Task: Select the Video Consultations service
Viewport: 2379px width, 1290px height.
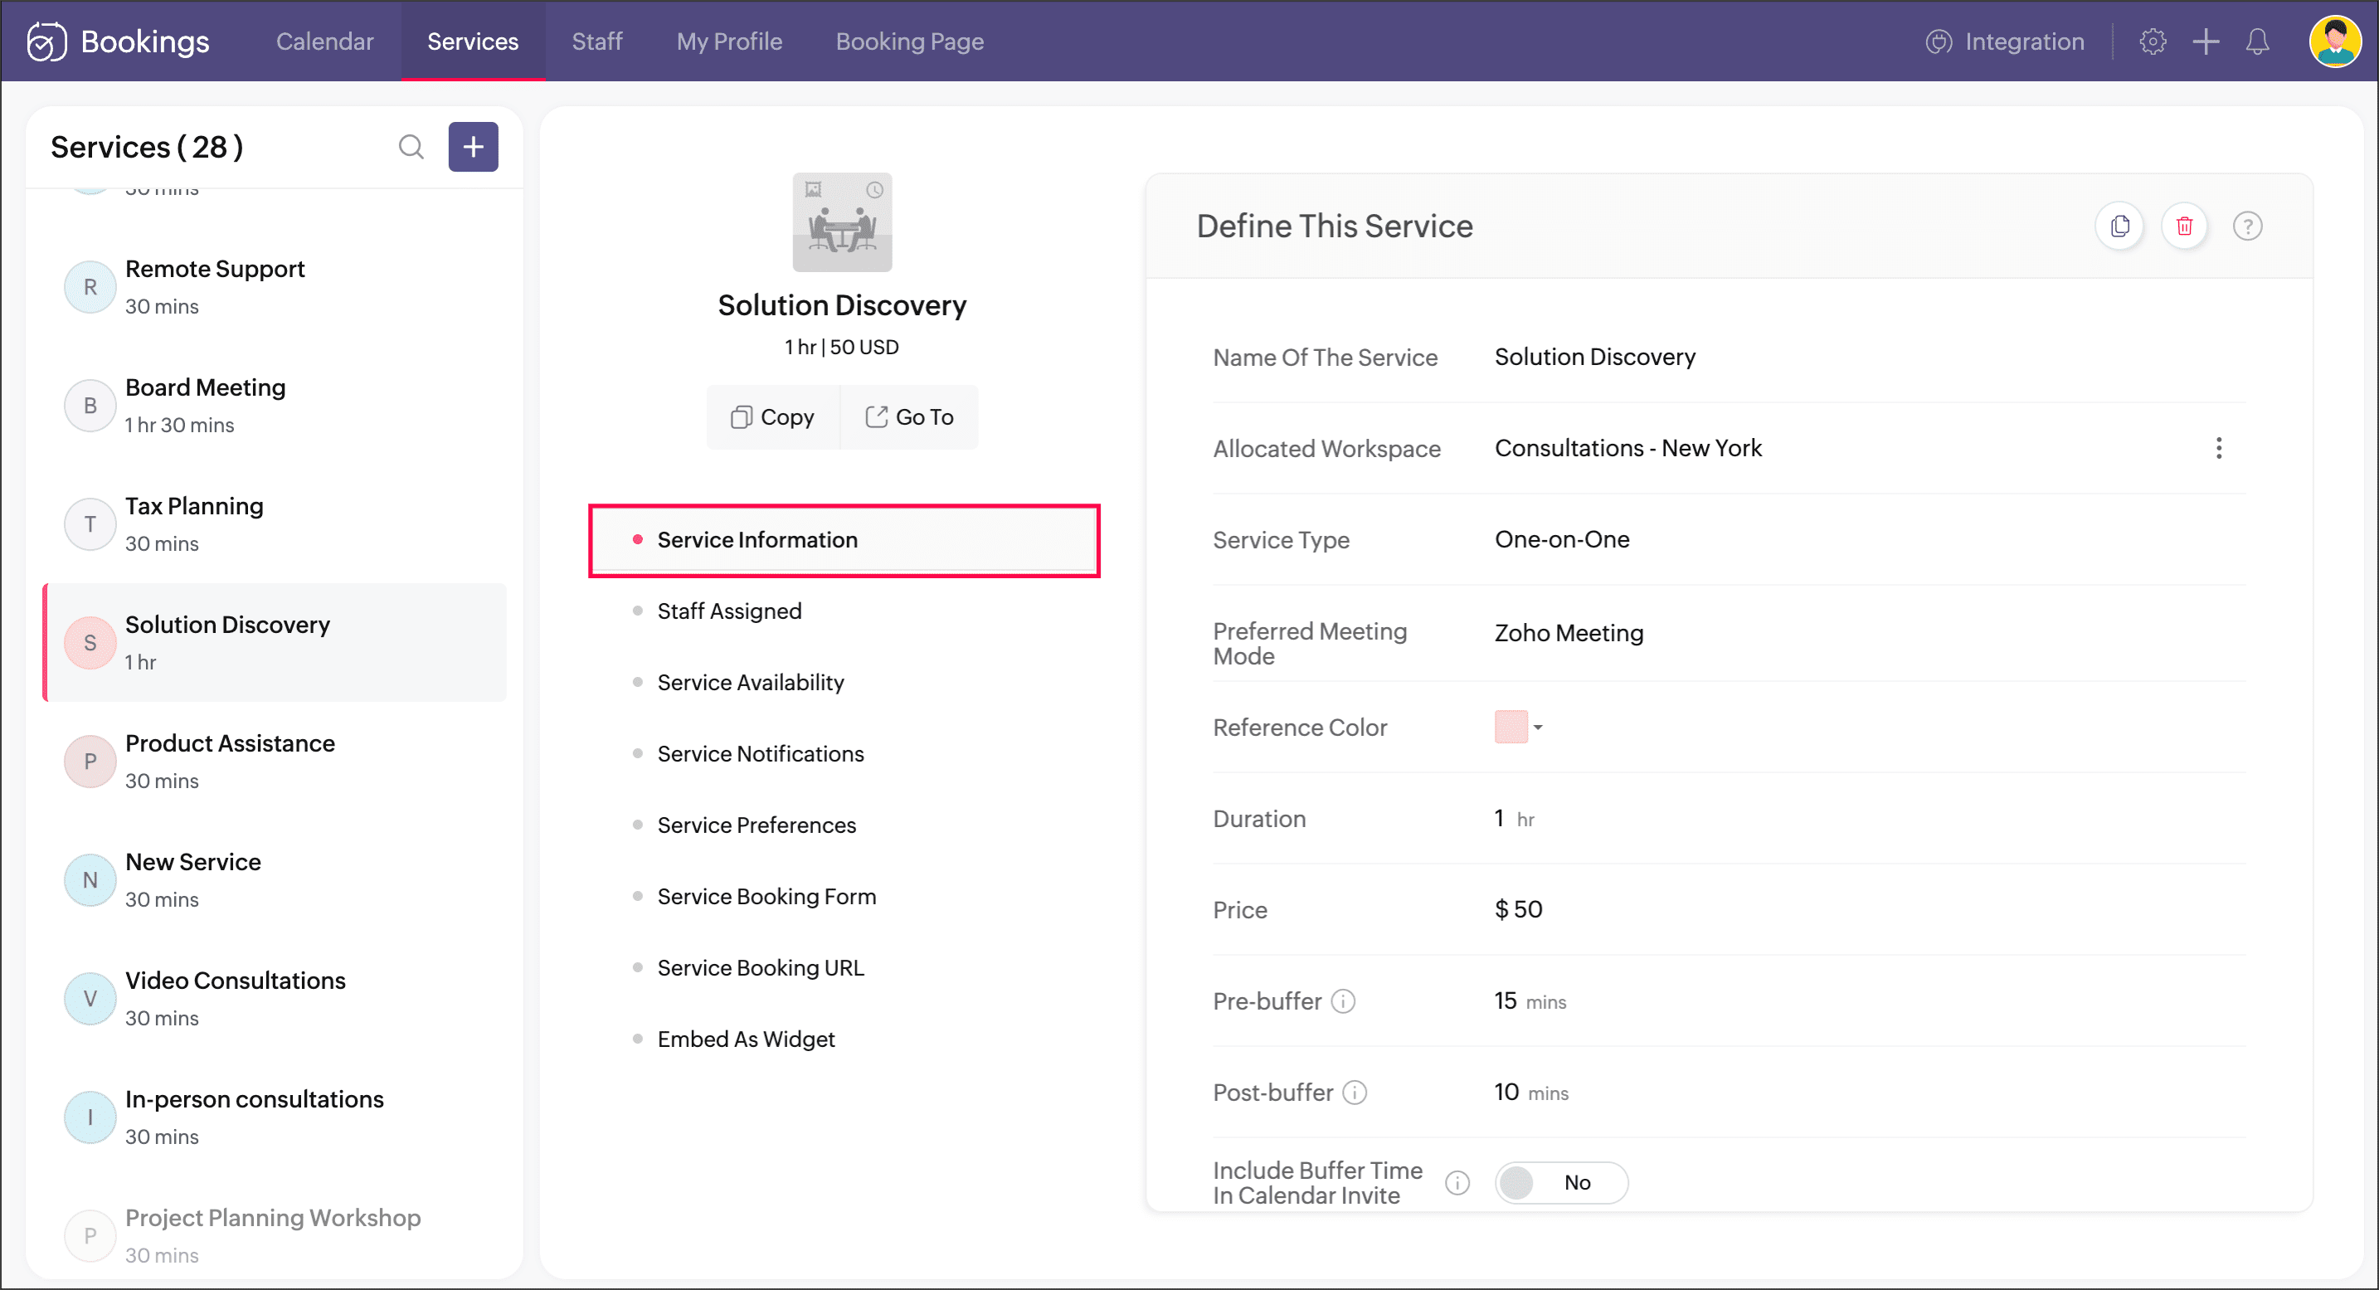Action: (275, 999)
